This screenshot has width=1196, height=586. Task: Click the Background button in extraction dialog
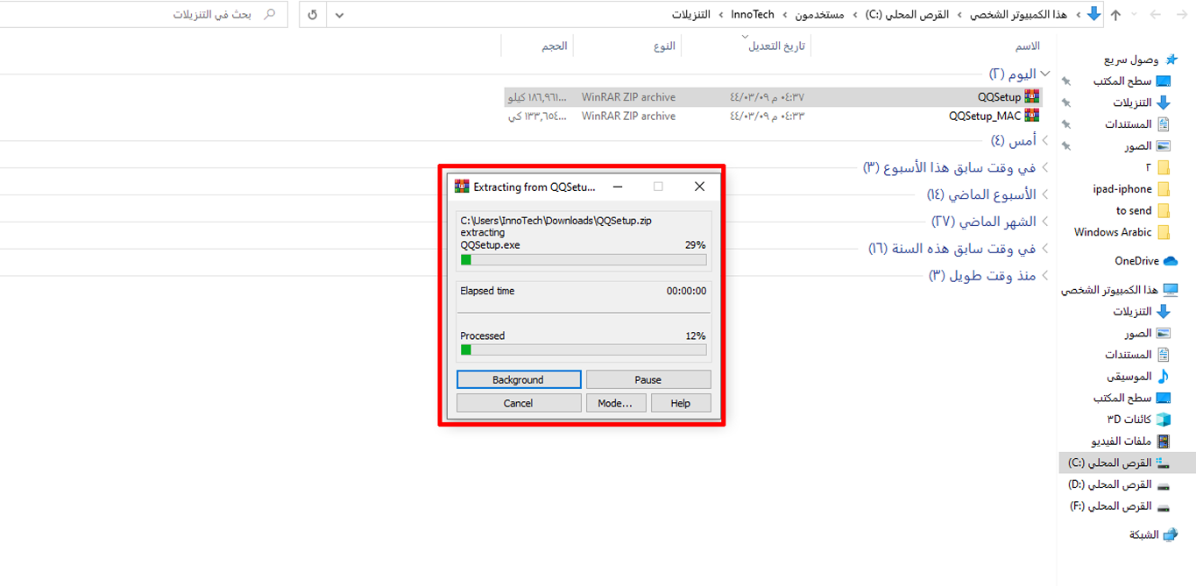[519, 379]
